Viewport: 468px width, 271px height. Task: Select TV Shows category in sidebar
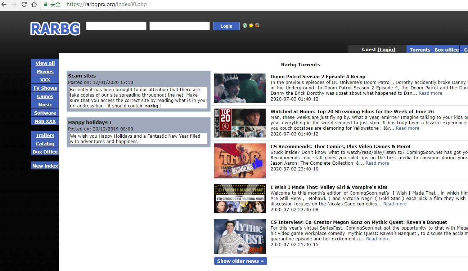coord(45,88)
